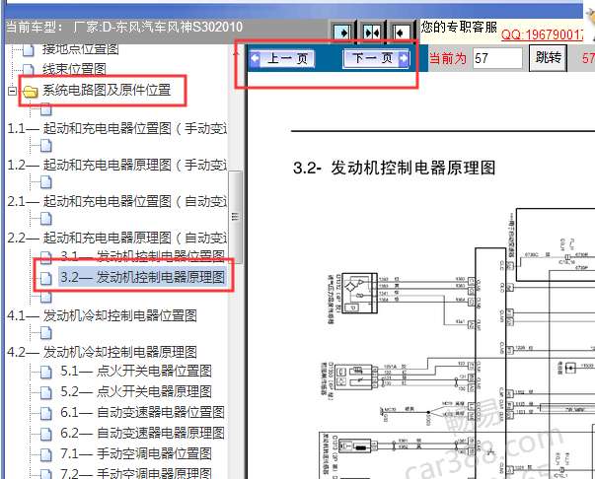Click the split-arrows panel layout icon
595x479 pixels.
pos(372,33)
